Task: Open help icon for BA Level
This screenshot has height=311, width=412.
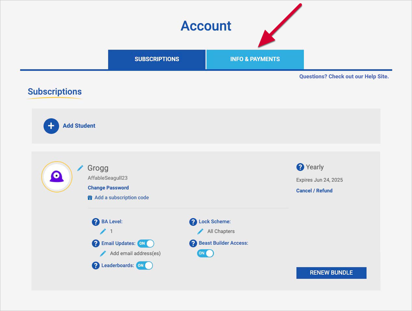Action: [x=96, y=222]
